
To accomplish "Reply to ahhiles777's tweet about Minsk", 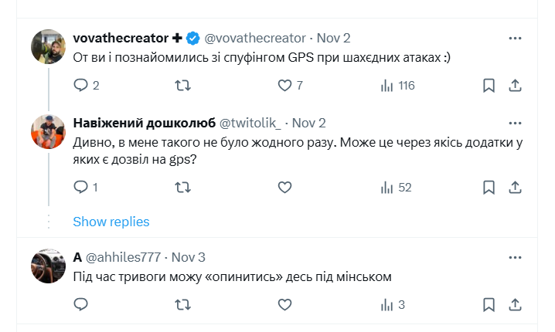I will (x=81, y=305).
